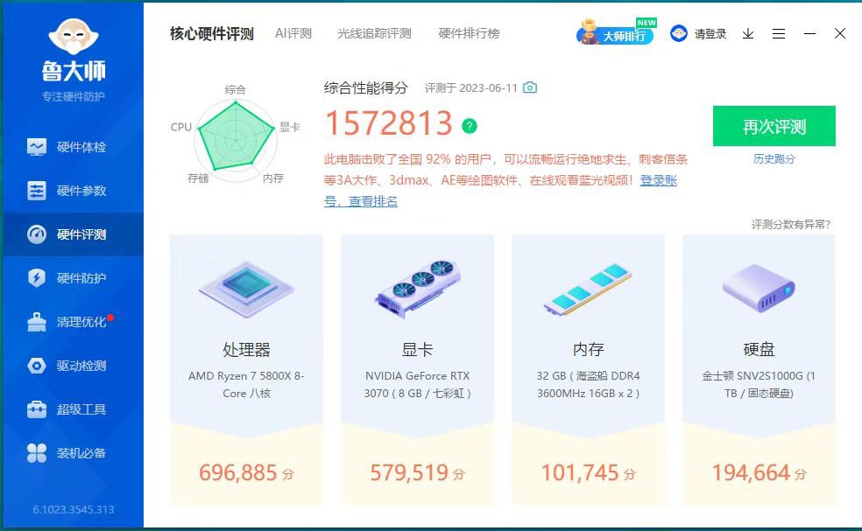This screenshot has height=531, width=862.
Task: Click 处理器 card heading
Action: click(x=246, y=350)
